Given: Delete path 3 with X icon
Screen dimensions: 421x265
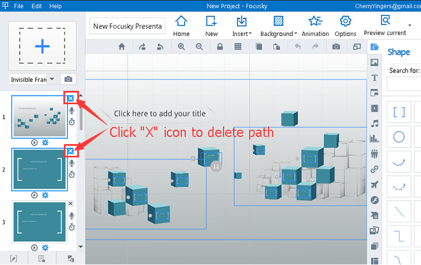Looking at the screenshot, I should pyautogui.click(x=70, y=203).
